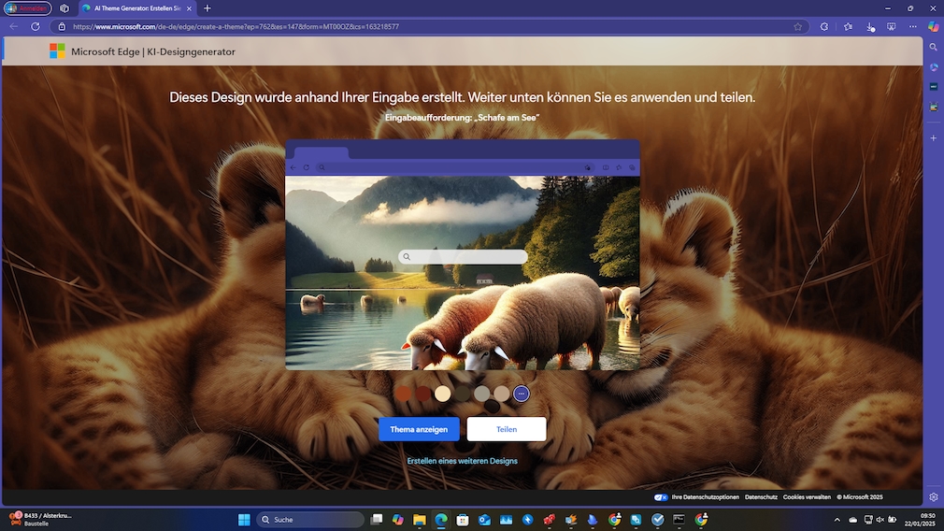
Task: Reload the page with the refresh icon
Action: [x=36, y=26]
